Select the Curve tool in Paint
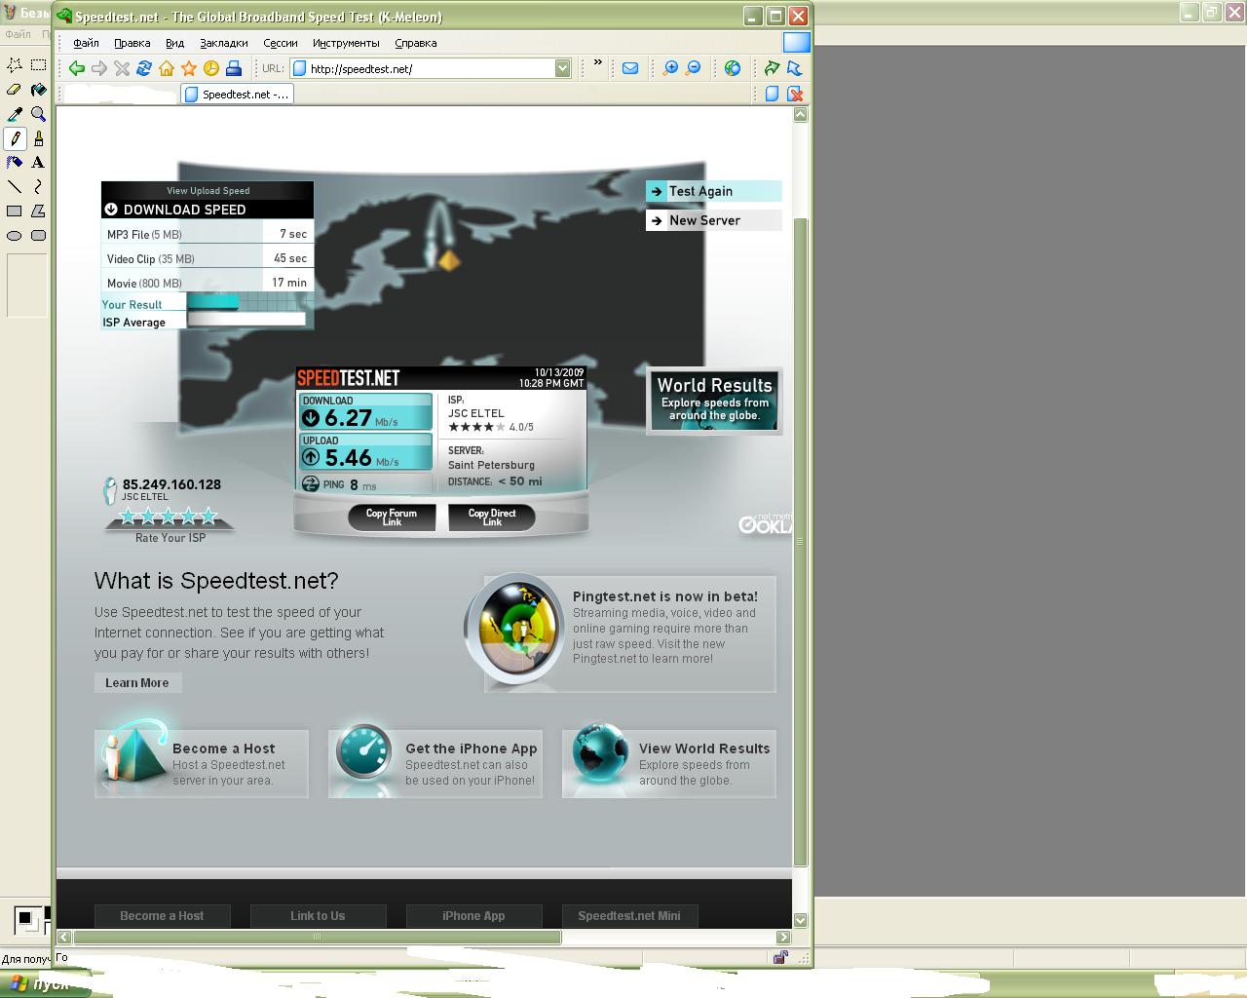Image resolution: width=1247 pixels, height=998 pixels. pyautogui.click(x=38, y=186)
